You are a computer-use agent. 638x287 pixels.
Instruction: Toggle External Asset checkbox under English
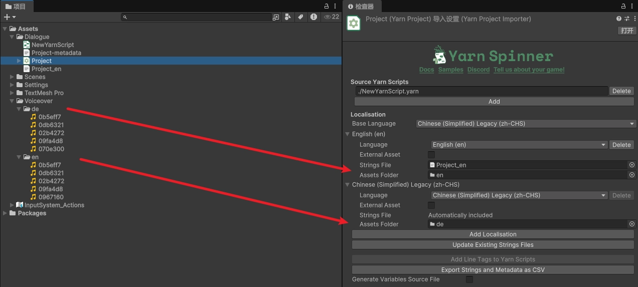tap(431, 155)
